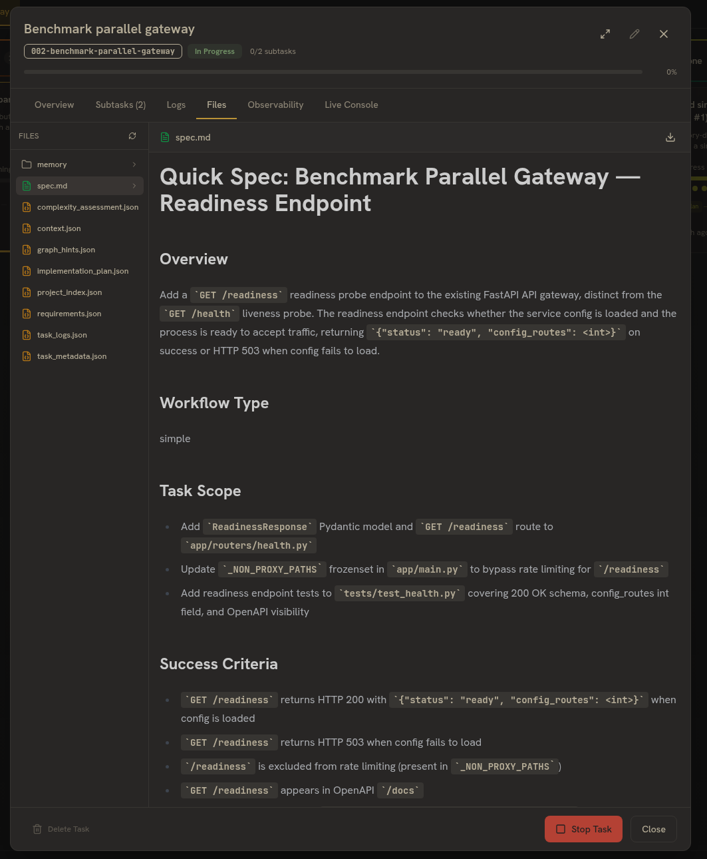Download the spec.md file

(x=670, y=137)
